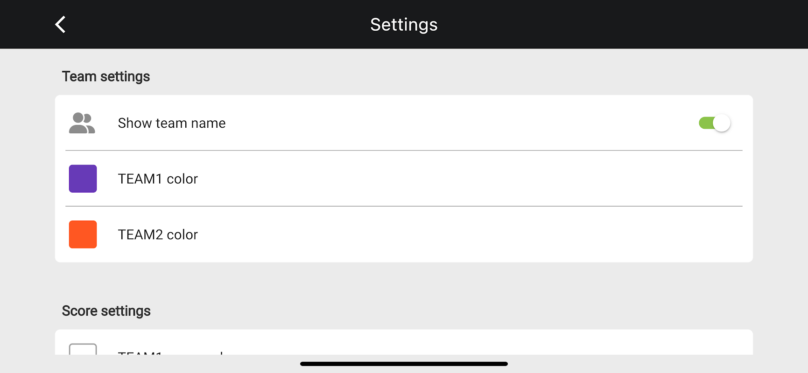Open the purple TEAM1 color swatch

click(83, 179)
